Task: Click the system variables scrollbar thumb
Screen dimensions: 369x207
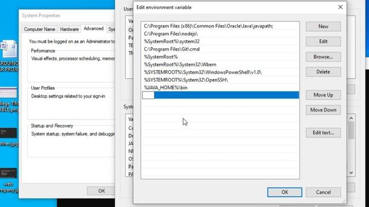Action: (351, 131)
